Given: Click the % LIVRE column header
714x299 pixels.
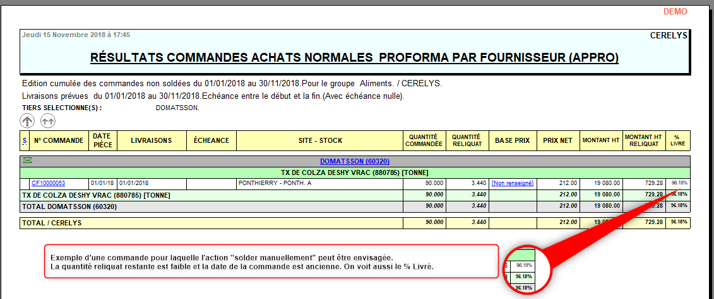Looking at the screenshot, I should (x=677, y=140).
